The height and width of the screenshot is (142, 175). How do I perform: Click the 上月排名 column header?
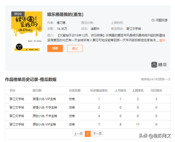pyautogui.click(x=120, y=90)
